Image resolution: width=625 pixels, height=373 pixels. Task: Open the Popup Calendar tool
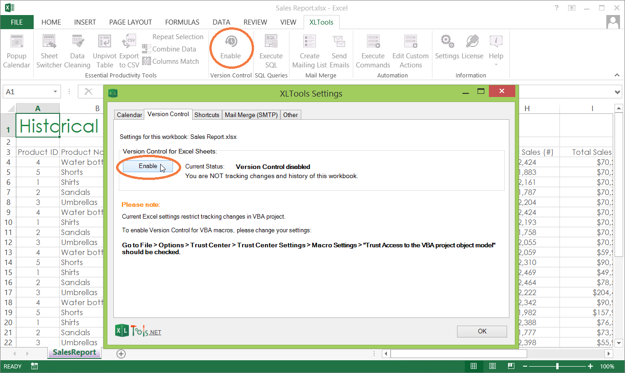pos(16,50)
